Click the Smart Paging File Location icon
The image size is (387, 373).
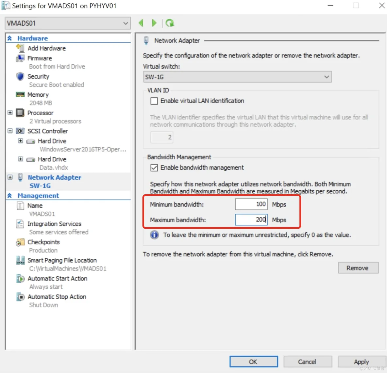[x=20, y=260]
